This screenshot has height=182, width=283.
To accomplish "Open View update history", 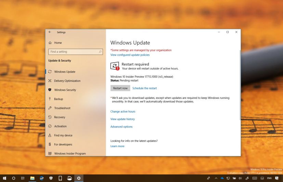I will [x=123, y=119].
